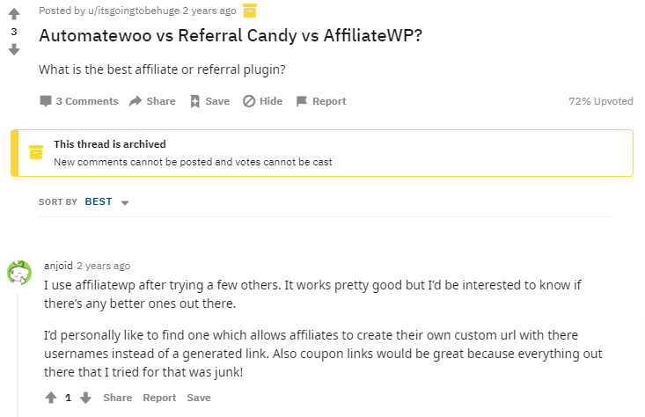Click the yellow archive icon beside post date
This screenshot has height=417, width=645.
point(249,11)
